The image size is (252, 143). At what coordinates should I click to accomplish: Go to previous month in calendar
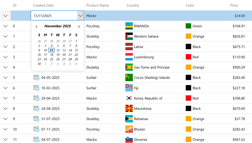(36, 27)
